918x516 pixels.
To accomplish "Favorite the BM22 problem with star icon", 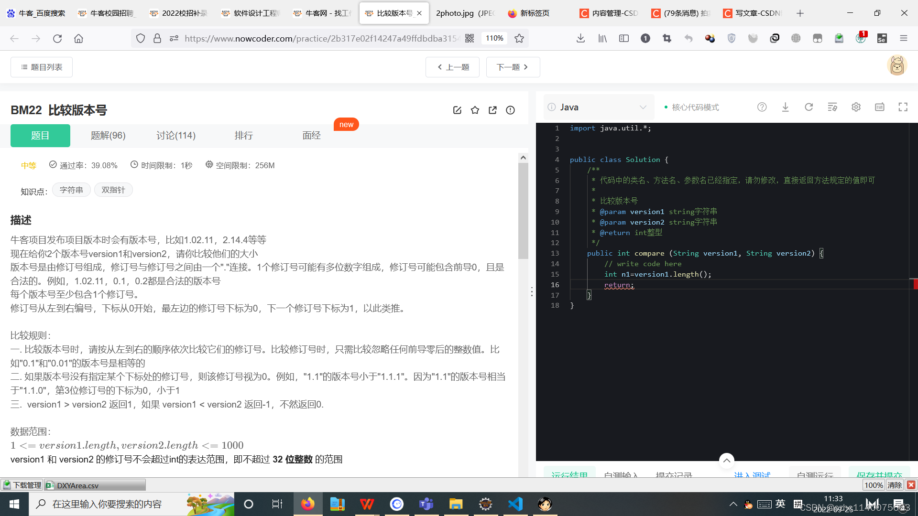I will [x=475, y=110].
